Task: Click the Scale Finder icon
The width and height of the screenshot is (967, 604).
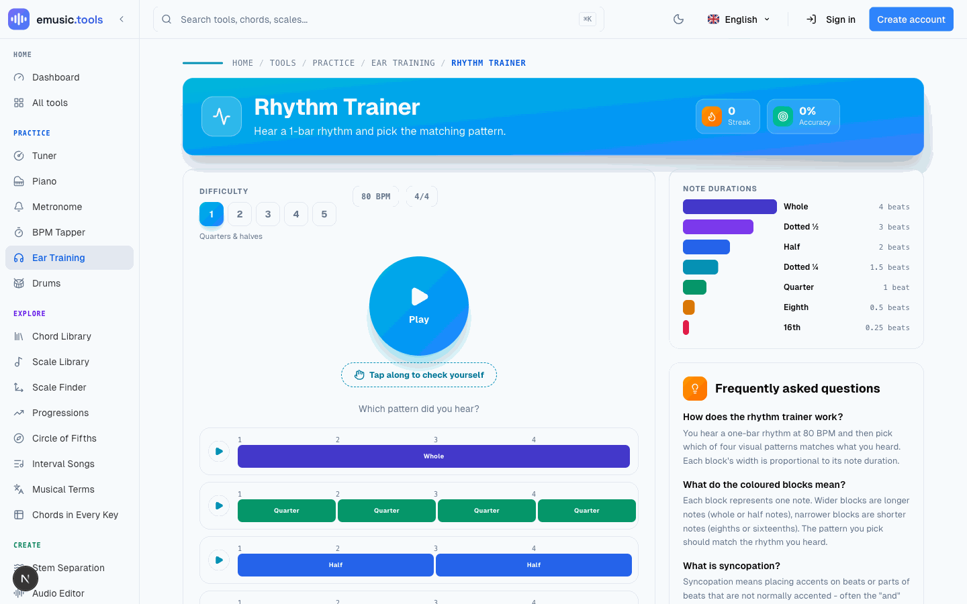Action: (x=19, y=387)
